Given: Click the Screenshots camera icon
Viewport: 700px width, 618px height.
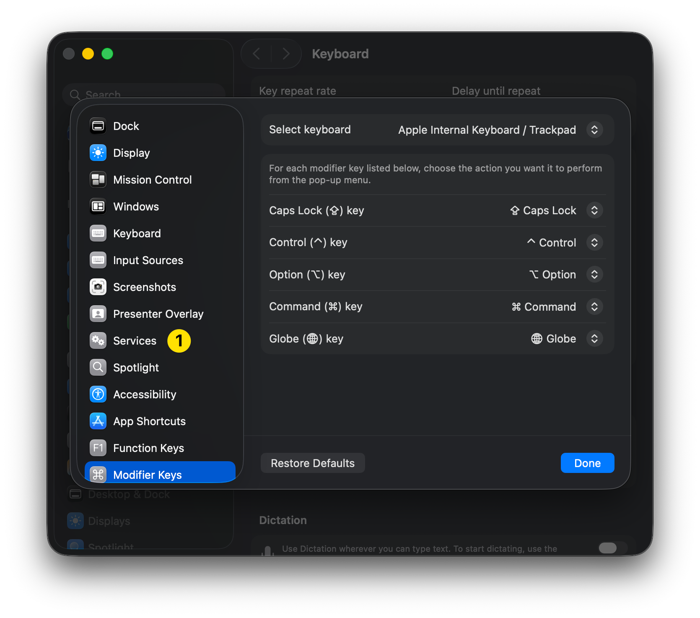Looking at the screenshot, I should click(98, 287).
